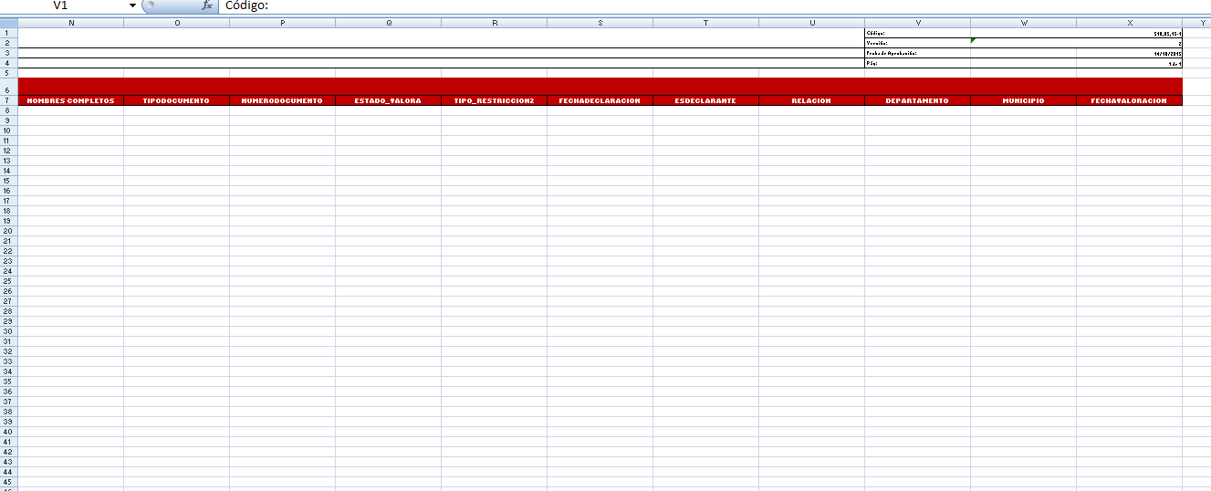Select column Y header

click(x=1196, y=22)
